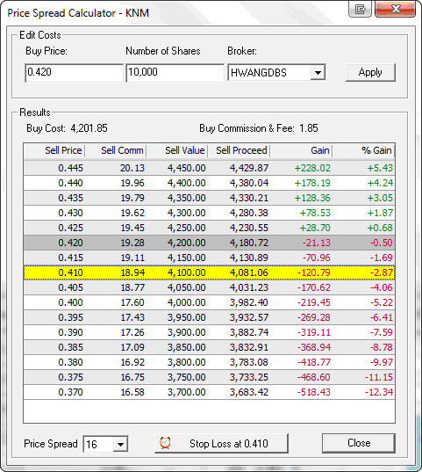Sort by the Sell Comm column header
Image resolution: width=422 pixels, height=472 pixels.
coord(116,150)
